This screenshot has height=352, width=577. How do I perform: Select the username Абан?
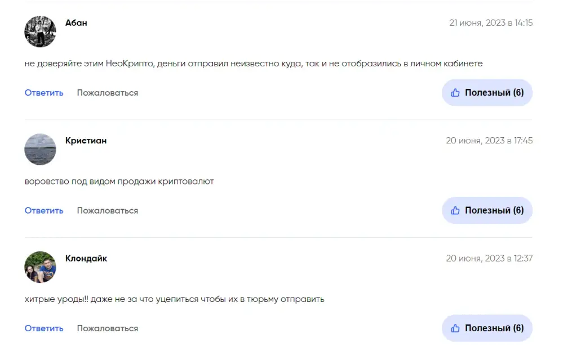pyautogui.click(x=76, y=22)
